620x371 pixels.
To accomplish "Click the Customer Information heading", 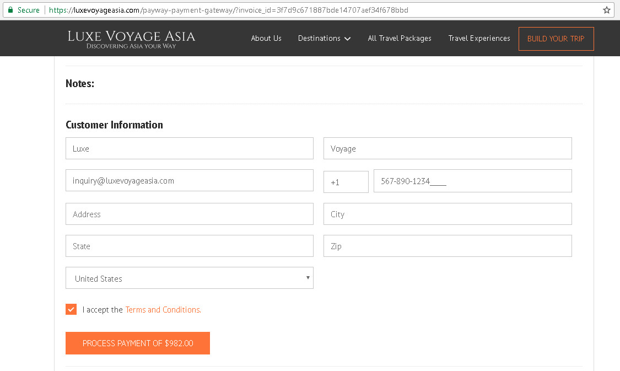I will 114,125.
